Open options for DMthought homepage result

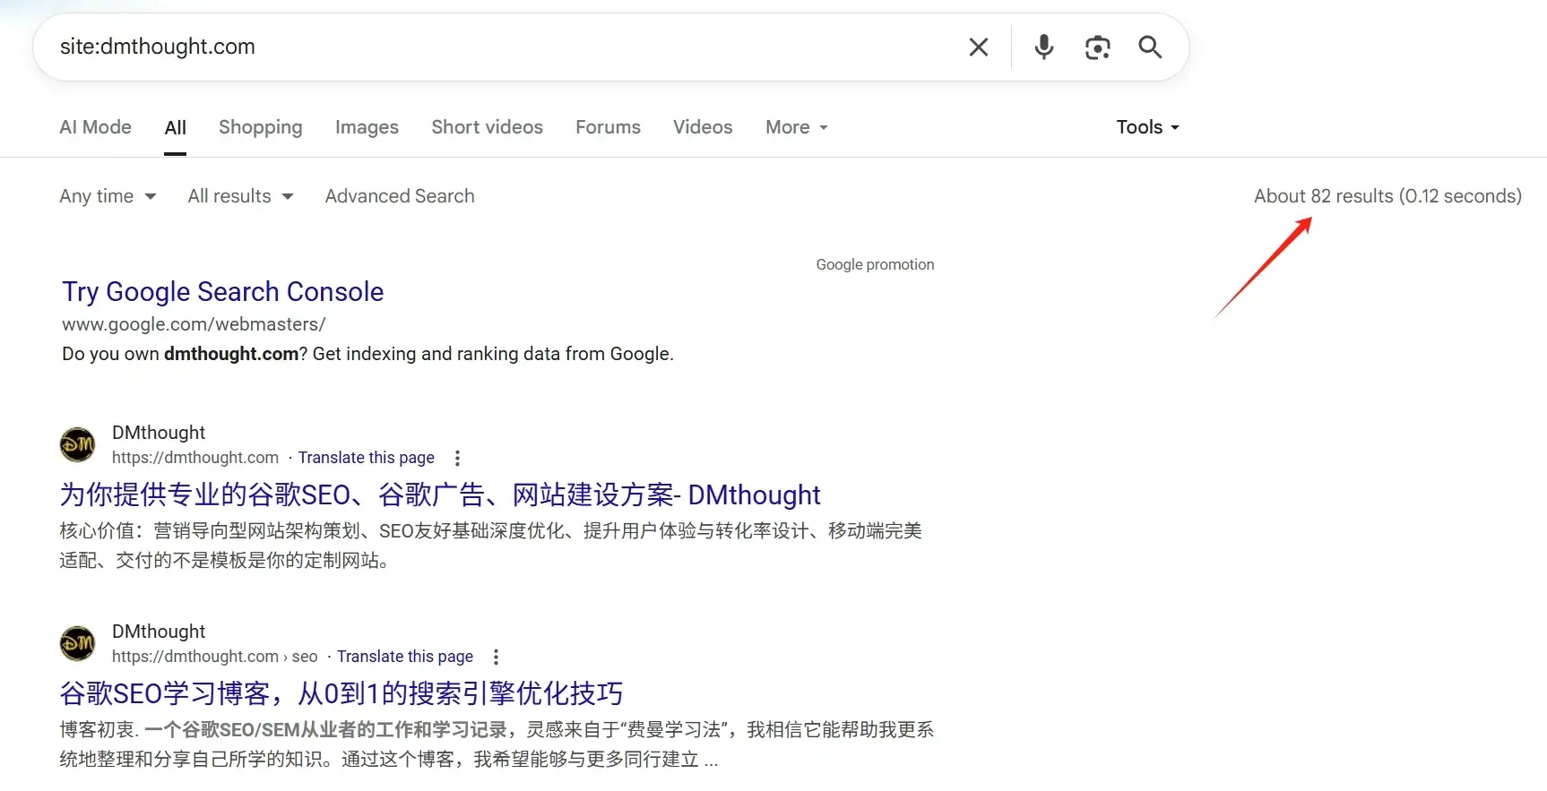[457, 458]
